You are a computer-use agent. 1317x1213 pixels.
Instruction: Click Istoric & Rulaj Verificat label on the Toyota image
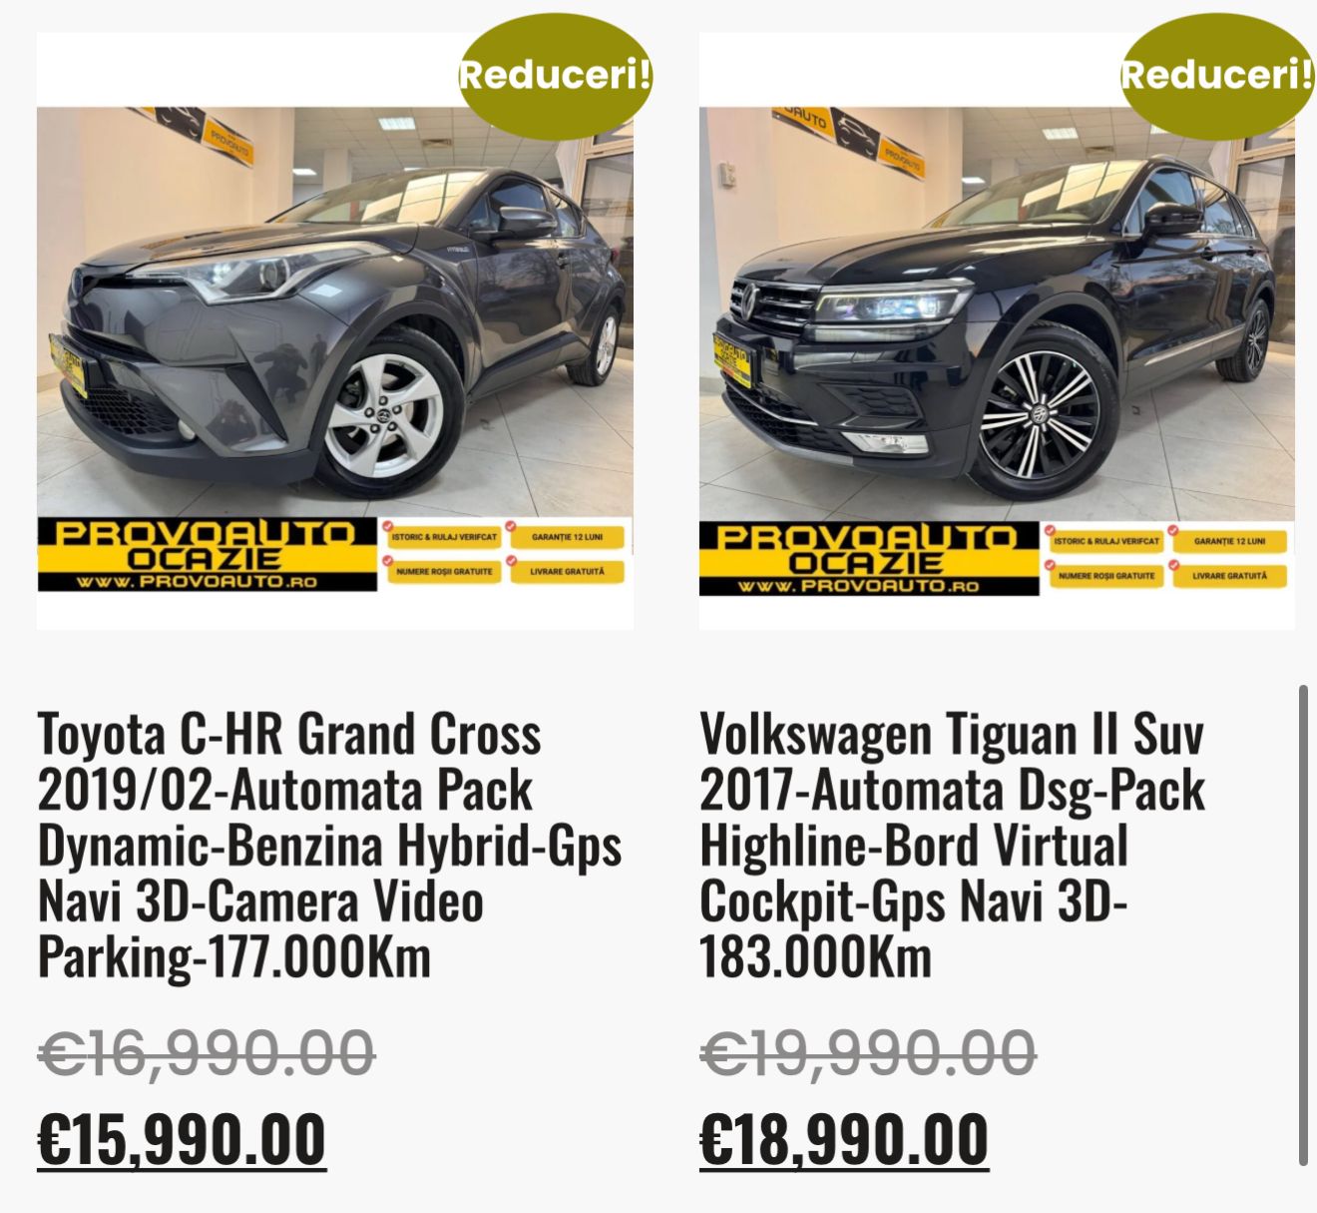pos(444,537)
